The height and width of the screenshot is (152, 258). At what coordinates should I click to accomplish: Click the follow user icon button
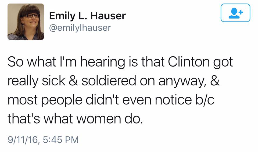point(235,13)
